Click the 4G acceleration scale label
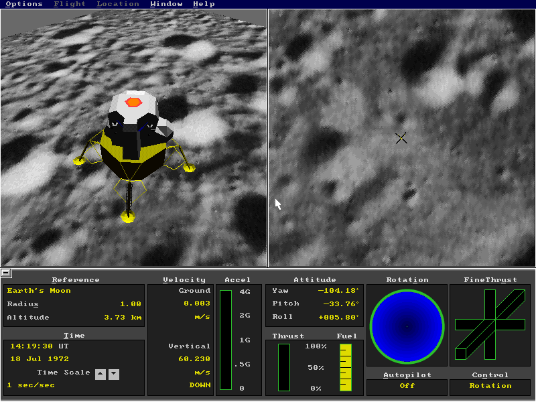 pos(245,292)
